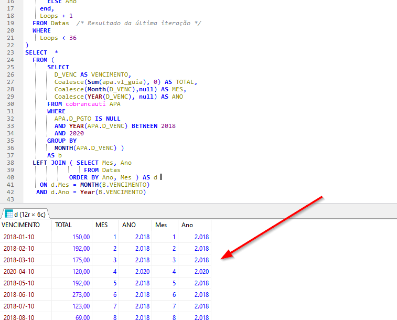
Task: Click the result grid icon on tab d
Action: tap(9, 214)
